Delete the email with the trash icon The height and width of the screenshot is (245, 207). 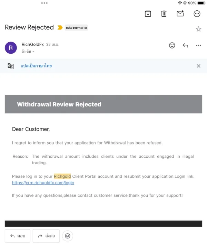pyautogui.click(x=164, y=14)
